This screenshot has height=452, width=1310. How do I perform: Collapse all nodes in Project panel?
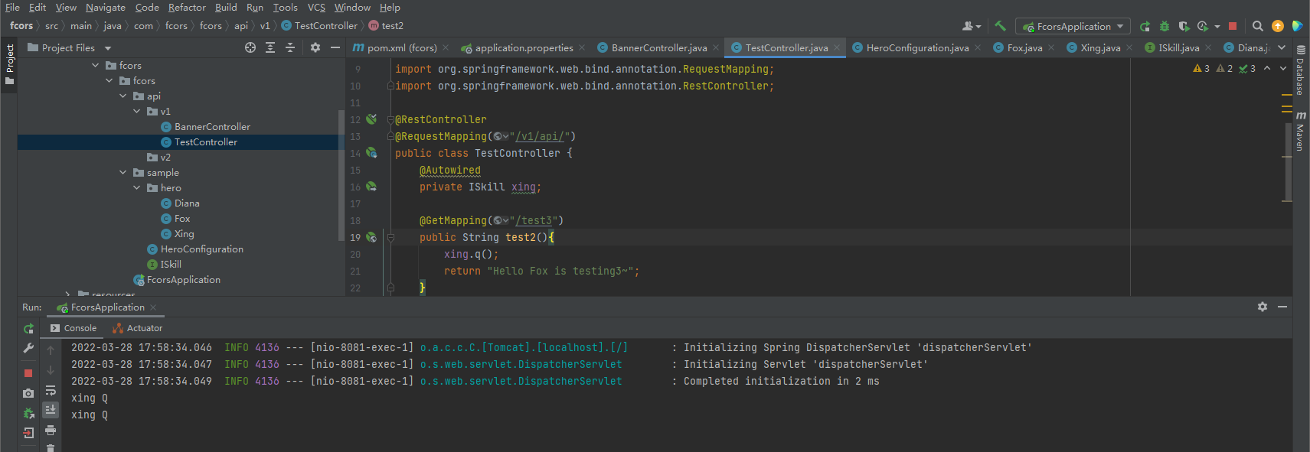[x=290, y=47]
